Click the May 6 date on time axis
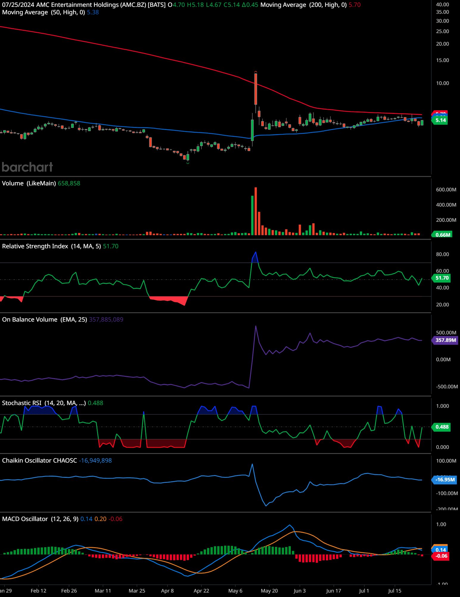 (235, 591)
